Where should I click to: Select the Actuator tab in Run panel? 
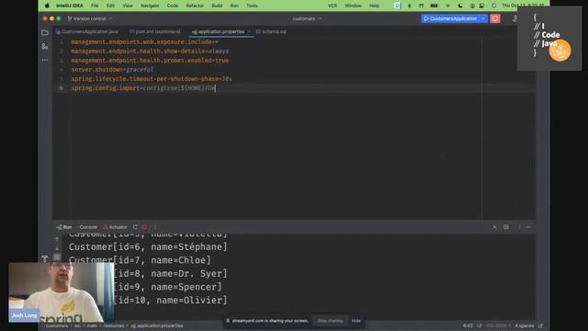coord(115,227)
